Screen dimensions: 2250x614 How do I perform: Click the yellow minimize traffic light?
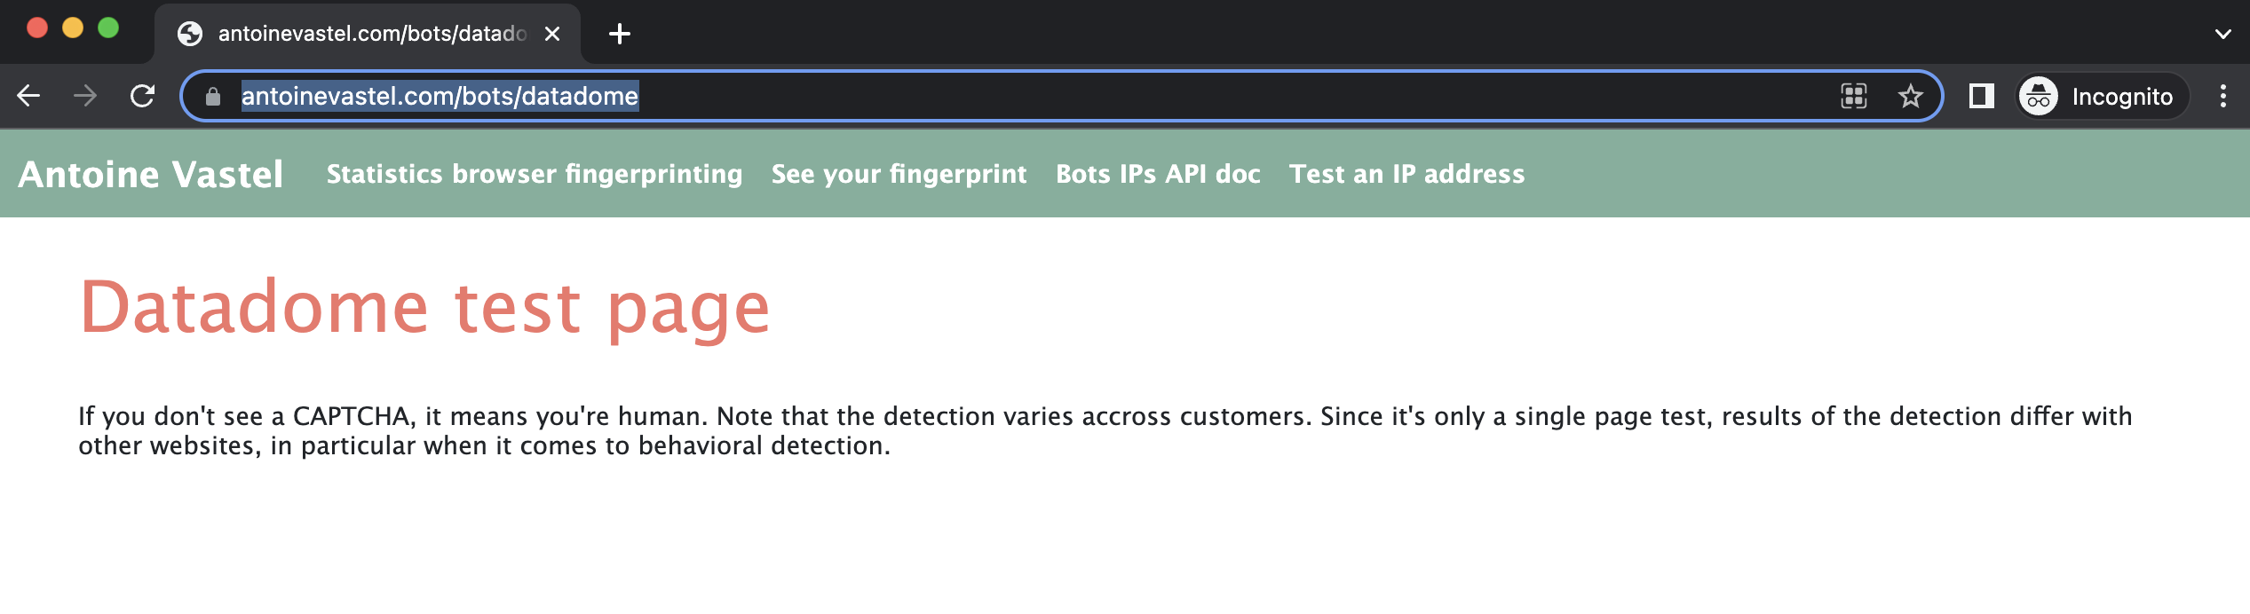72,28
